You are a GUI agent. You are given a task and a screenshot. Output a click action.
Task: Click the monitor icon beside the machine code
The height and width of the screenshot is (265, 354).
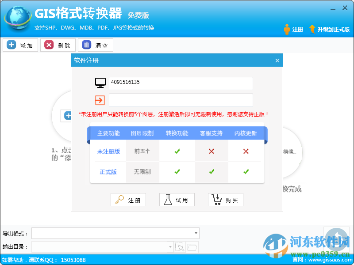tap(100, 83)
